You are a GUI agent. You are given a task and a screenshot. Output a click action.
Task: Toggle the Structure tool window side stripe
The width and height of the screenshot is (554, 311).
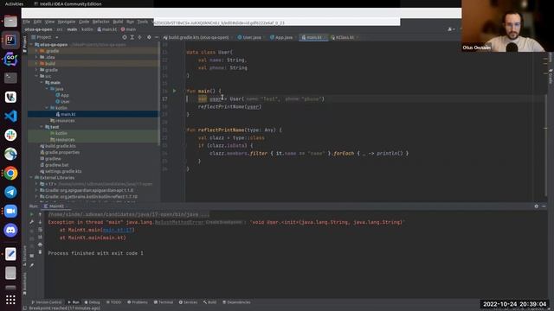(24, 255)
